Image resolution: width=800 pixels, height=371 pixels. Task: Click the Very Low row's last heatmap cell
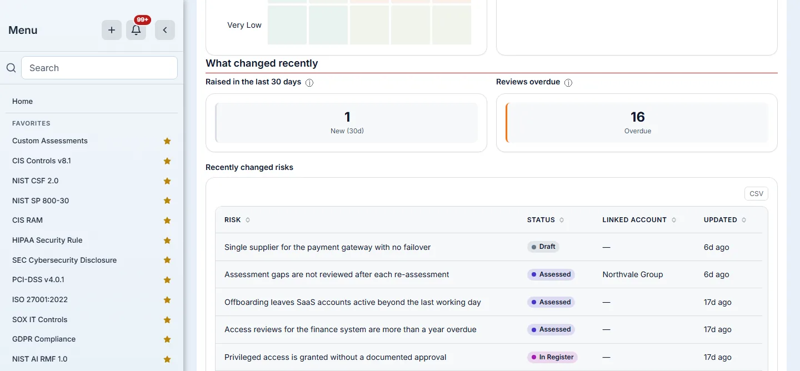pyautogui.click(x=452, y=25)
